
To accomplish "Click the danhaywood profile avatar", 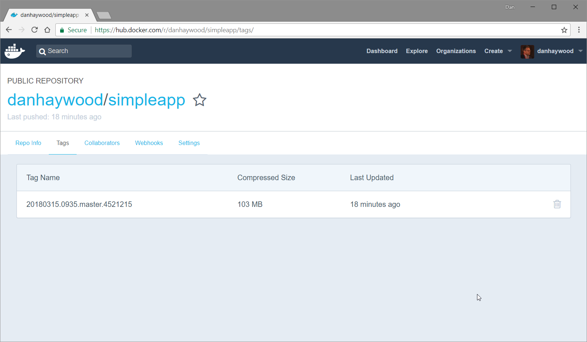I will coord(527,52).
